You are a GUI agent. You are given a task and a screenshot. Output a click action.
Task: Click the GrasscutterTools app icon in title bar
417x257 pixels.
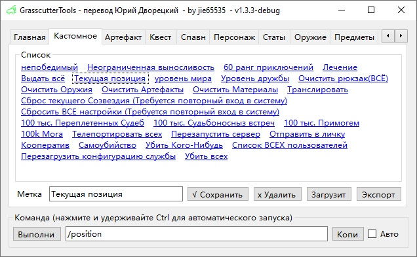click(11, 10)
